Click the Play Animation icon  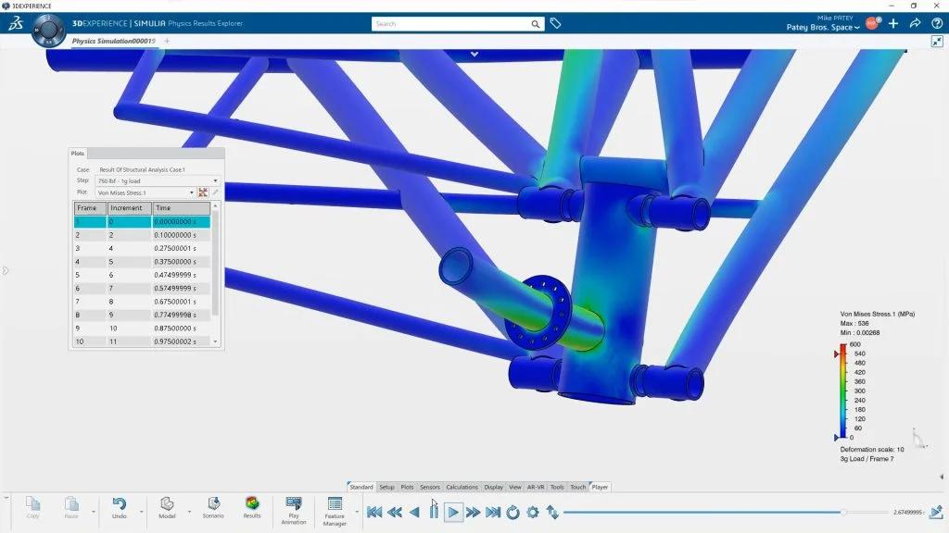tap(294, 505)
